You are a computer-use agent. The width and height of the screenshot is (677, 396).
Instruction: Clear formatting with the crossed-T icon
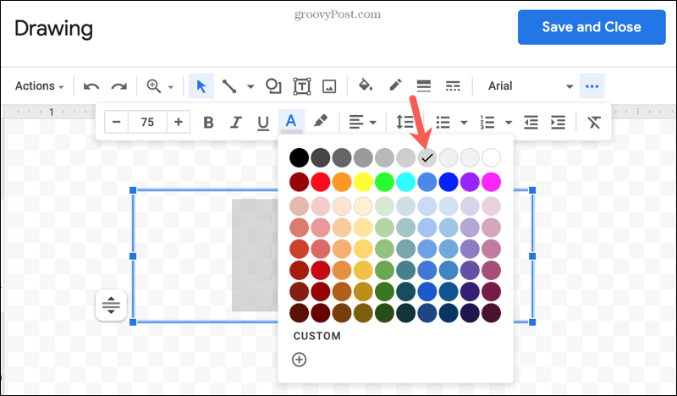click(594, 122)
